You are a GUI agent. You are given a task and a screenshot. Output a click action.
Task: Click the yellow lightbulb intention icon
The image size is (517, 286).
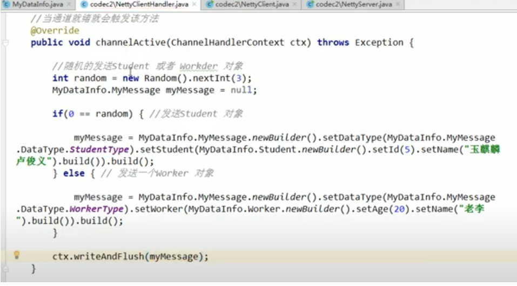[x=17, y=255]
